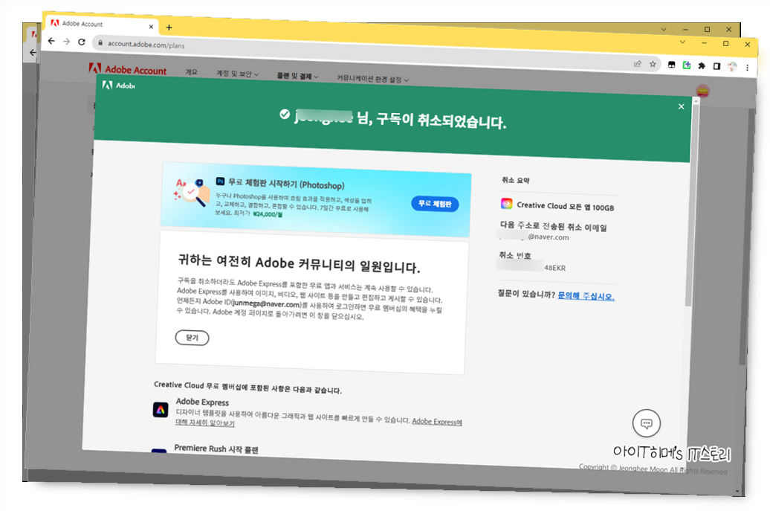
Task: Click the Photoshop Ps icon in the promo
Action: point(221,181)
